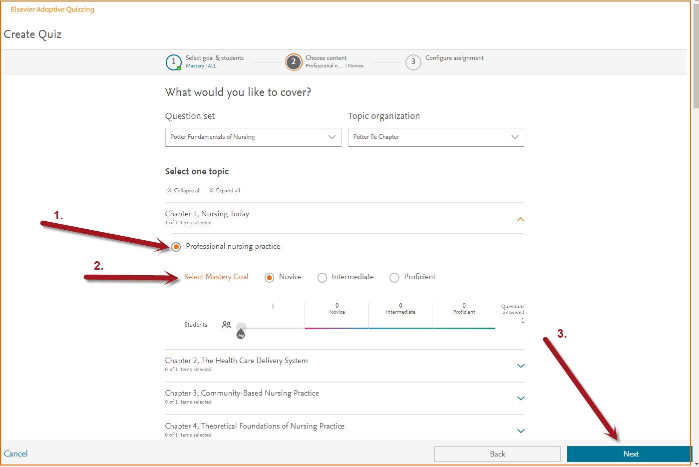
Task: Click the Collapse all icon
Action: [x=170, y=190]
